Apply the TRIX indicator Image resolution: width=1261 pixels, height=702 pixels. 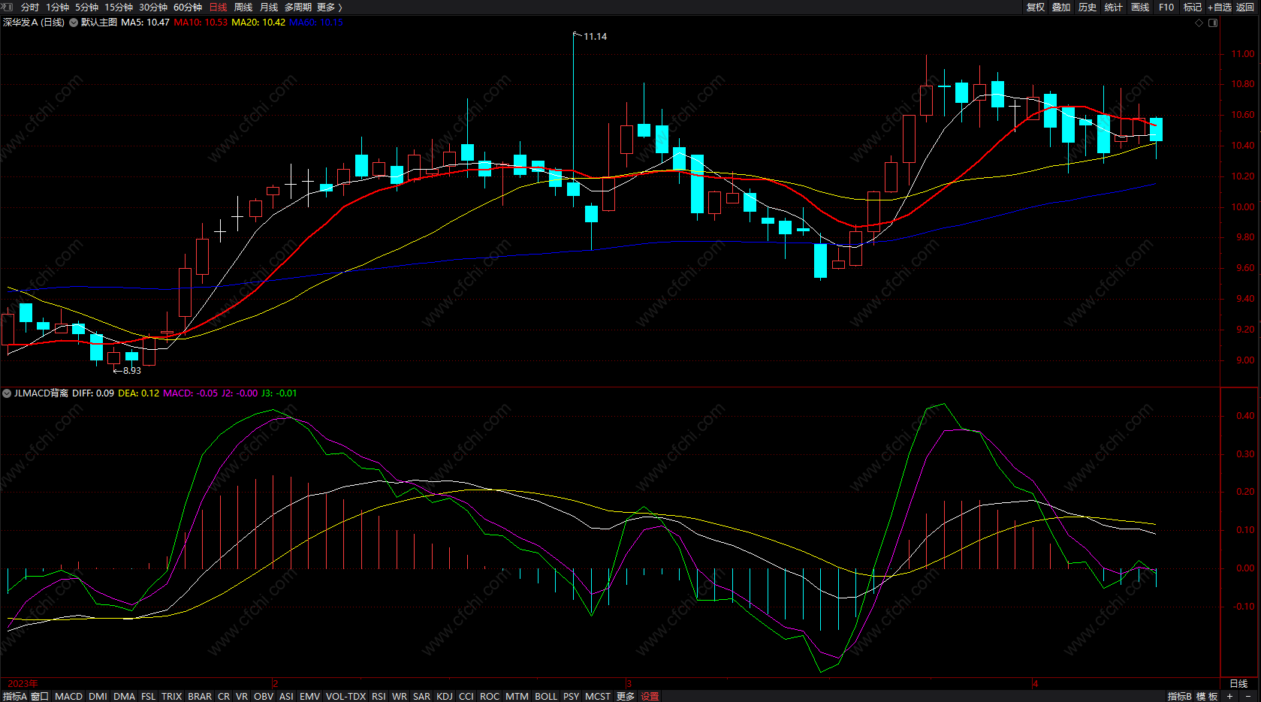(x=172, y=697)
